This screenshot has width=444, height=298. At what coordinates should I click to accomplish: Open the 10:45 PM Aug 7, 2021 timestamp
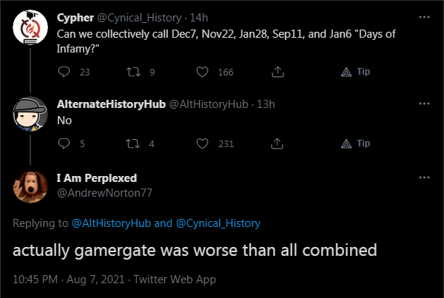coord(69,280)
